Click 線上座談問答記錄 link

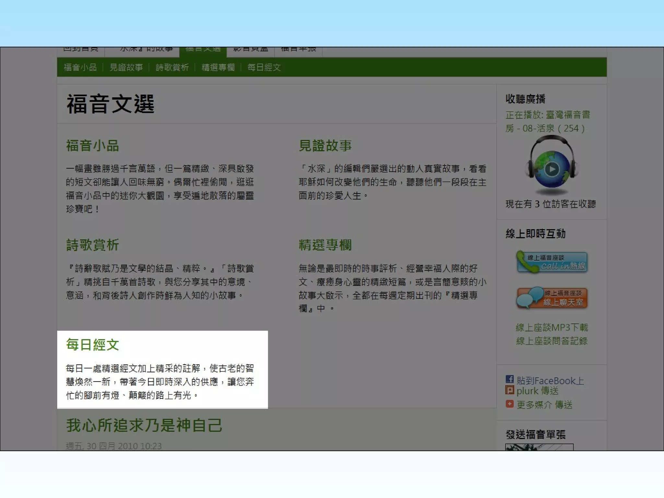click(551, 341)
